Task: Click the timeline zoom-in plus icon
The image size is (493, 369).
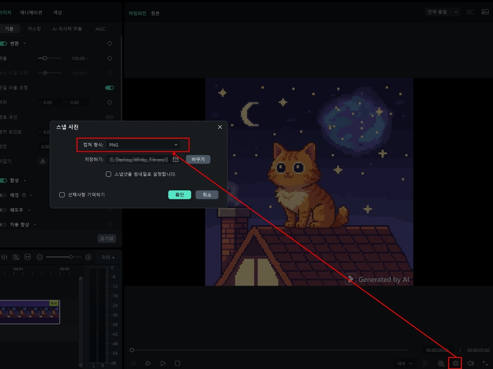Action: pos(89,257)
